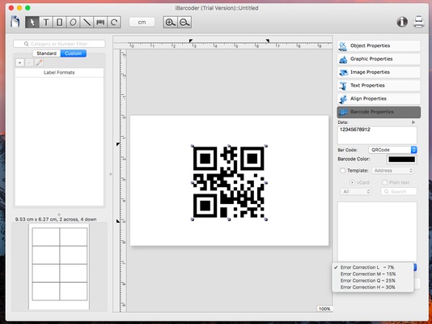432x324 pixels.
Task: Select the Barcode tool
Action: pos(100,22)
